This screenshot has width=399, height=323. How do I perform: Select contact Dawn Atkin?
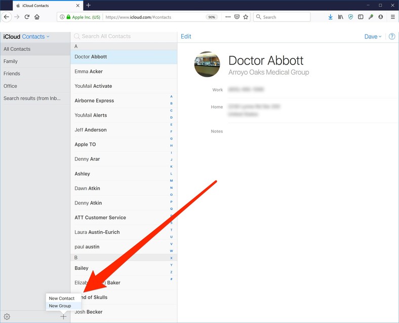(124, 188)
